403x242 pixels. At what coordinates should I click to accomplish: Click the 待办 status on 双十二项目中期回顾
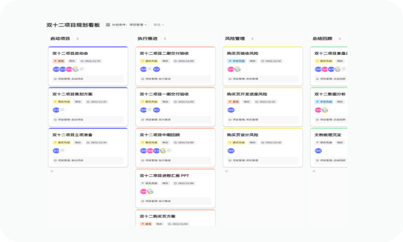(165, 143)
